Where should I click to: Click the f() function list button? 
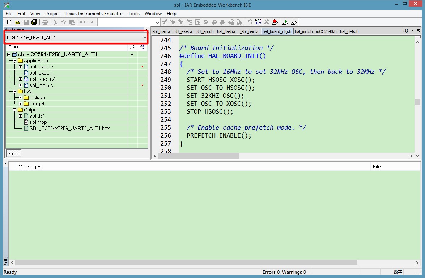click(x=405, y=30)
